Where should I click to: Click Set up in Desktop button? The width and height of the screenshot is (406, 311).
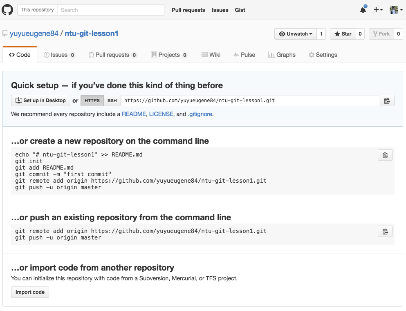click(40, 101)
